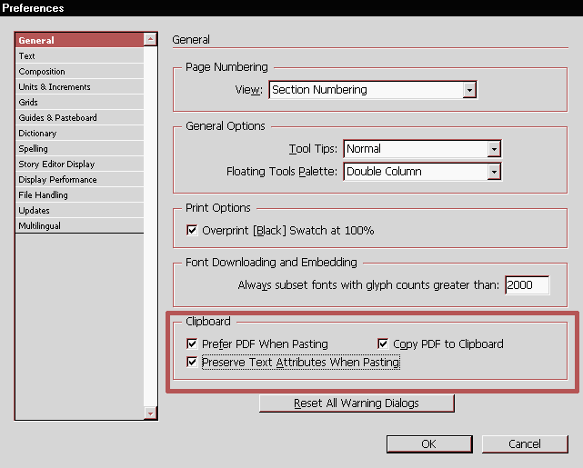Select the Spelling category
Image resolution: width=583 pixels, height=468 pixels.
79,148
